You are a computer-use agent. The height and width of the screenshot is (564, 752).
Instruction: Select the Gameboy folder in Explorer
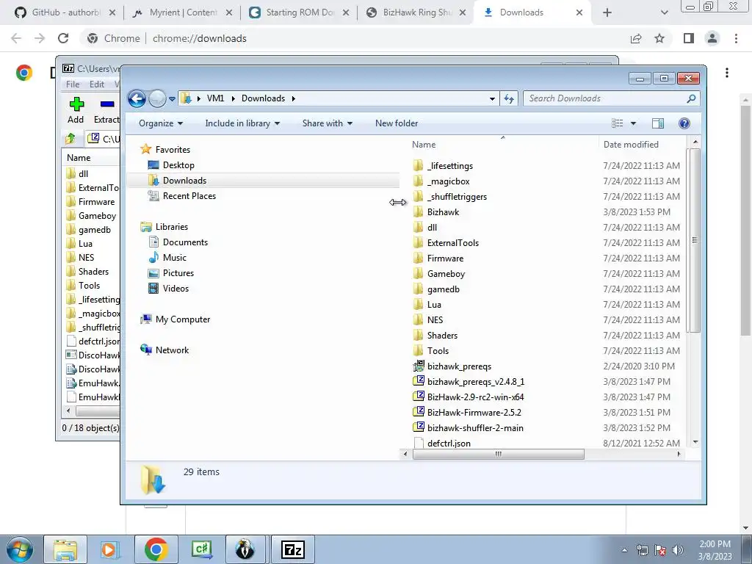446,274
